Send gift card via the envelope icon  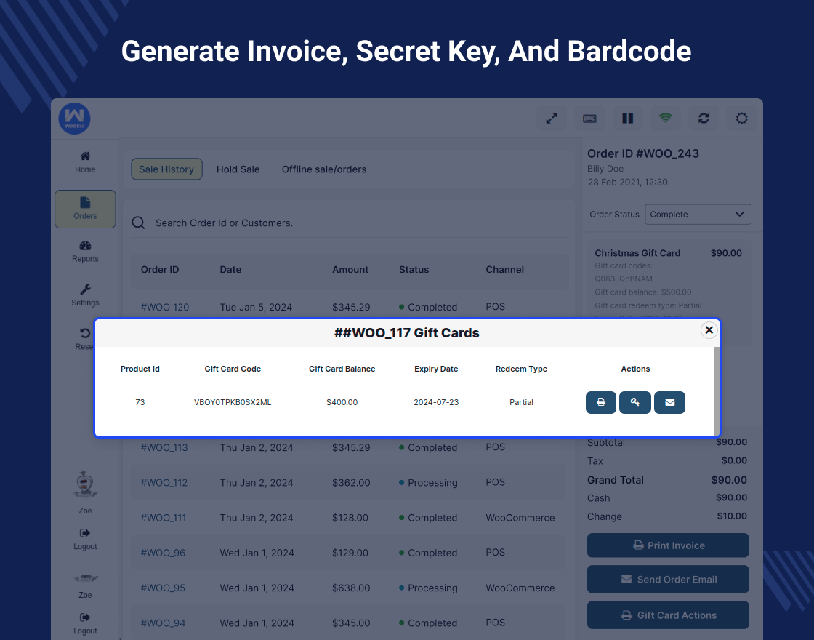coord(669,402)
